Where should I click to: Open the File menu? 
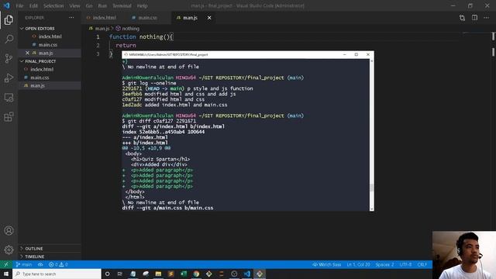(x=19, y=5)
